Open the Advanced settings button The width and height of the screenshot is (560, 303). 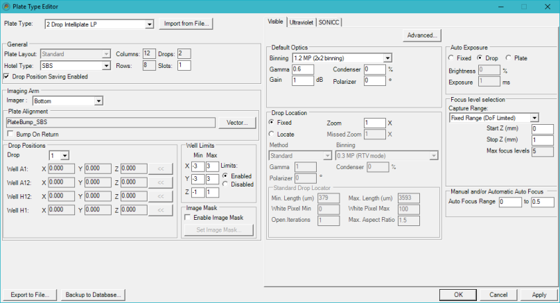[x=422, y=35]
